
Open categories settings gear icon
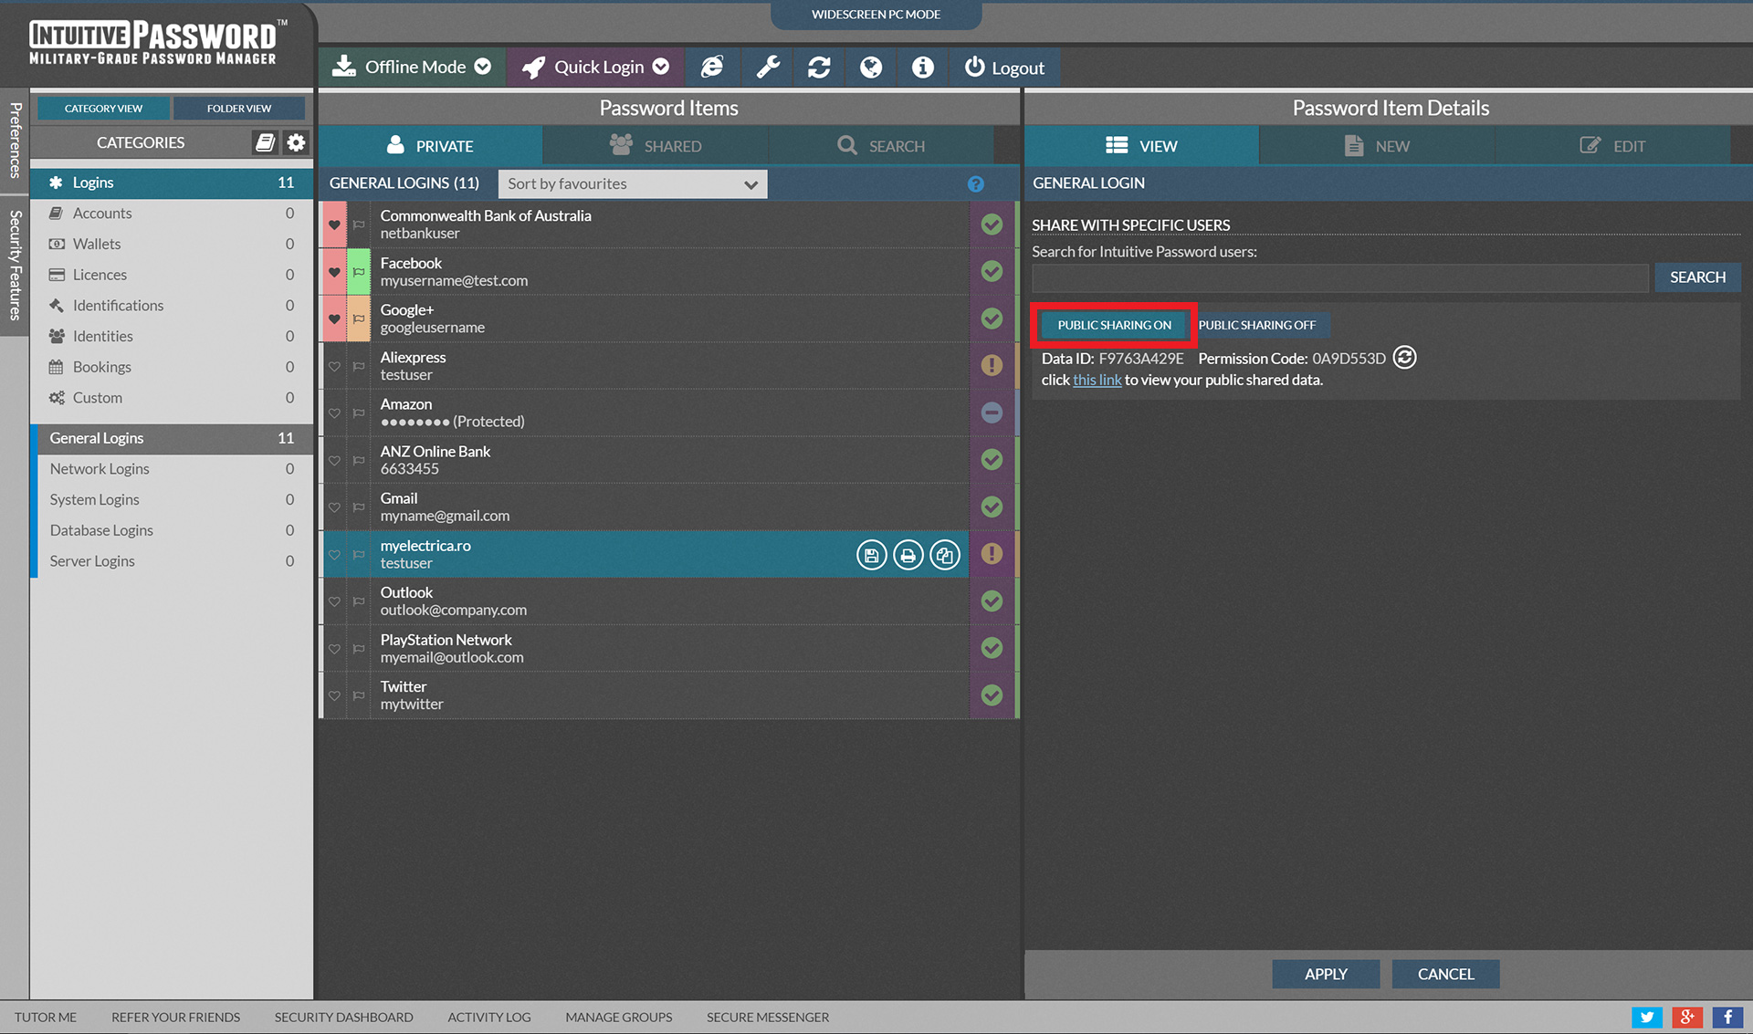pyautogui.click(x=296, y=142)
